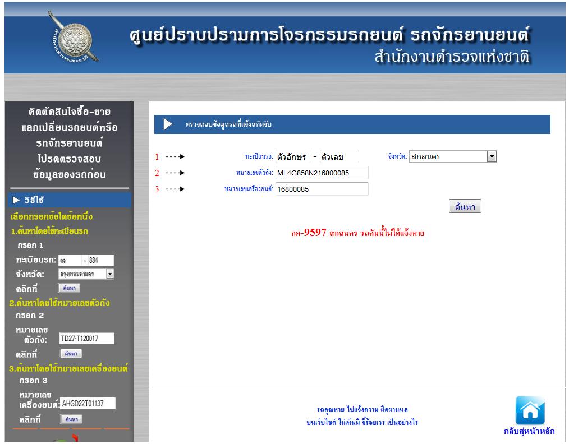This screenshot has width=569, height=444.
Task: Click sidebar ค้นหา button under chassis number example
Action: click(71, 353)
